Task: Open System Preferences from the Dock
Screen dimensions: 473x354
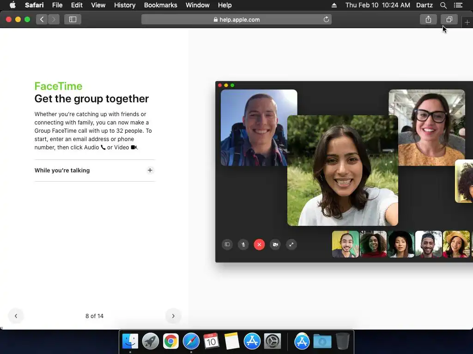Action: 273,342
